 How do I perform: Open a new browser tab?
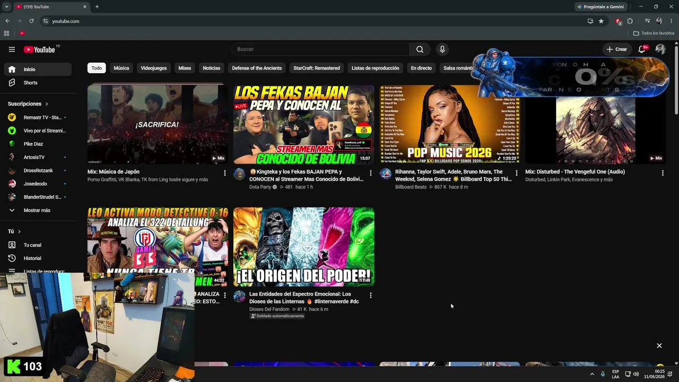click(97, 7)
